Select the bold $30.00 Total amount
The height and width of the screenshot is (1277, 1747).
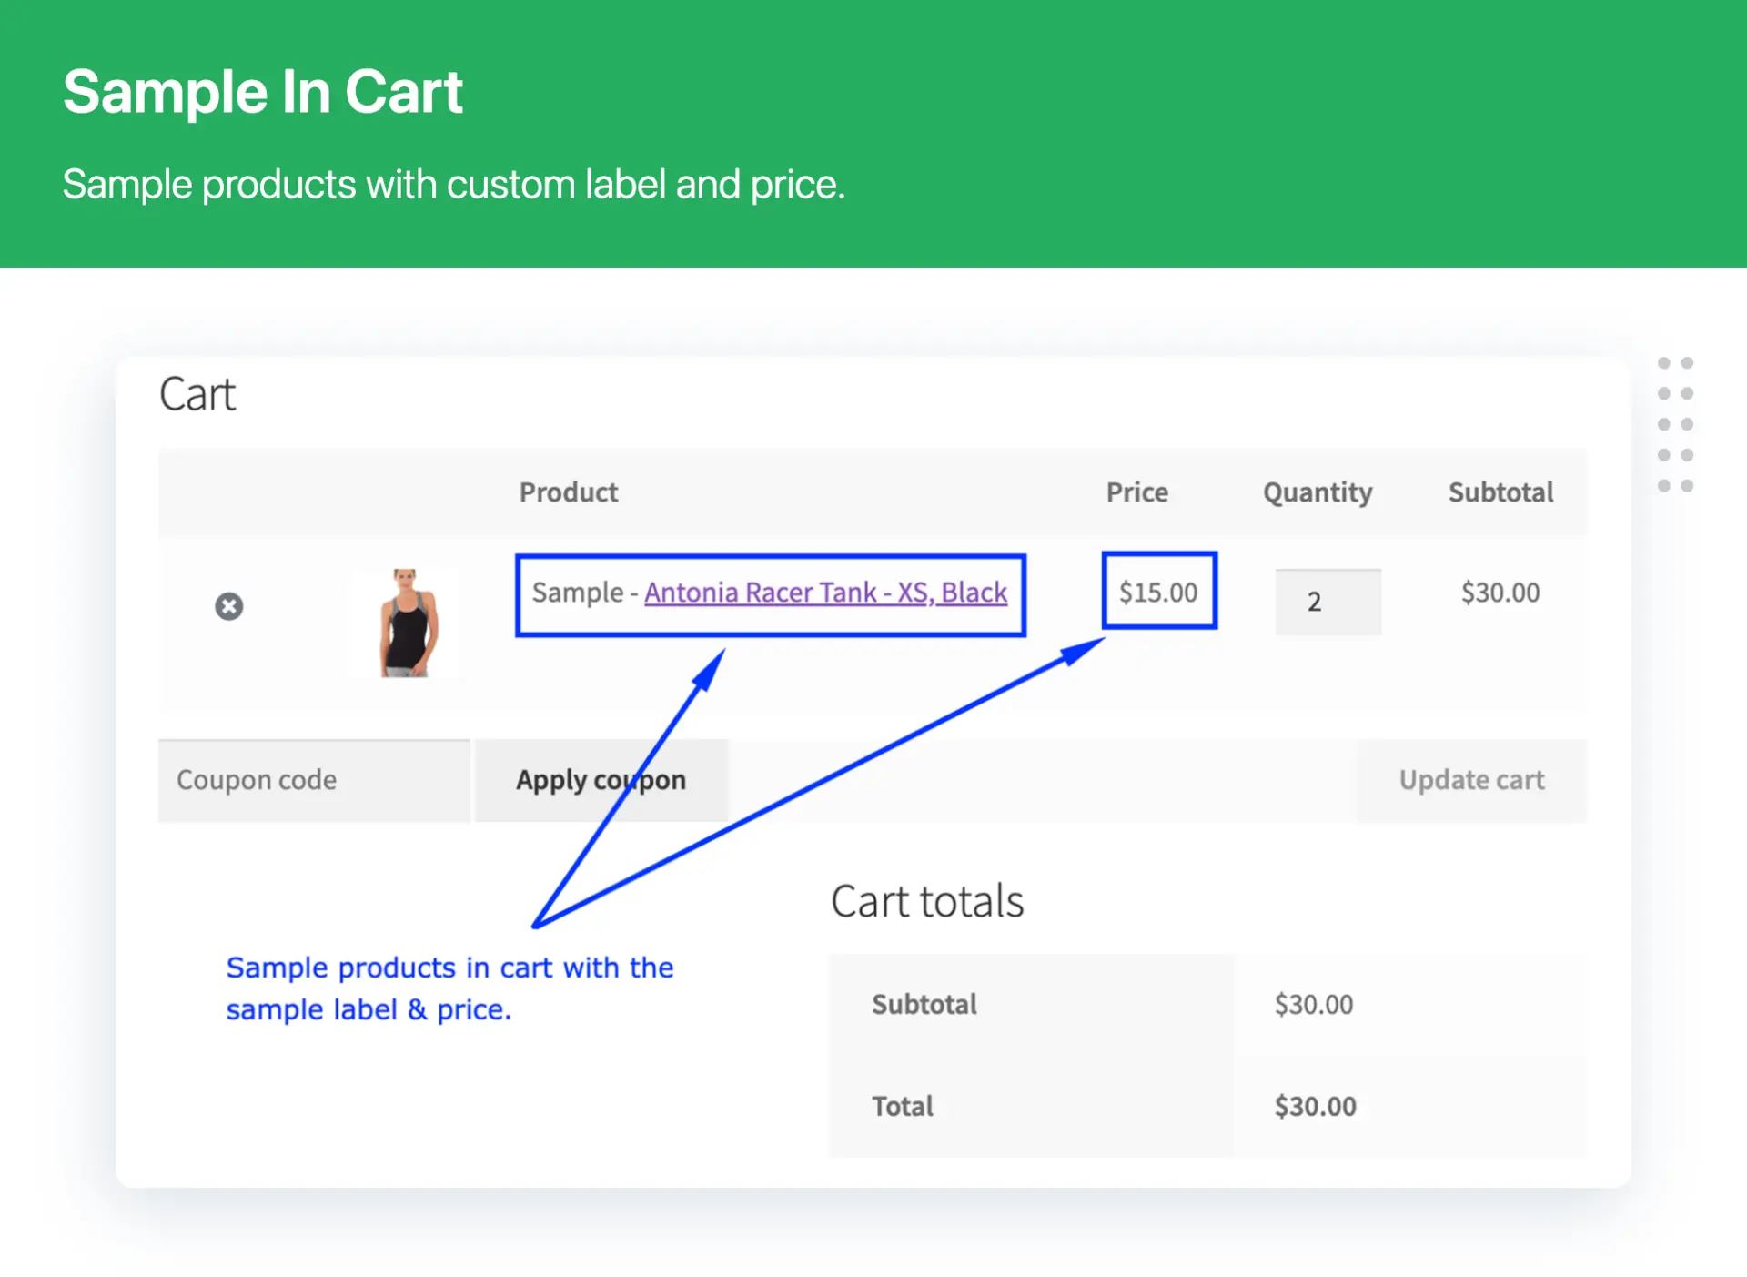click(x=1316, y=1106)
